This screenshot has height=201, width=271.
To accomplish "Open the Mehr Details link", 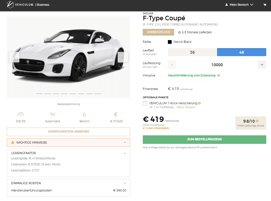I will click(186, 107).
